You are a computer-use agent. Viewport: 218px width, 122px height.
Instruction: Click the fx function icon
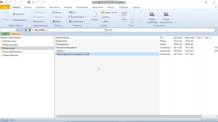[x=26, y=30]
